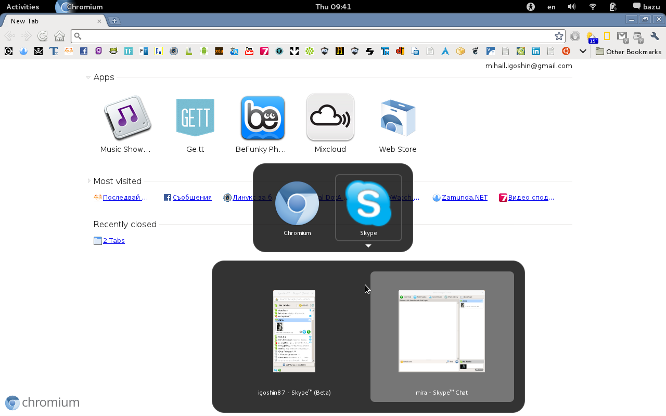The image size is (666, 416).
Task: Expand the Most visited section
Action: pyautogui.click(x=89, y=181)
